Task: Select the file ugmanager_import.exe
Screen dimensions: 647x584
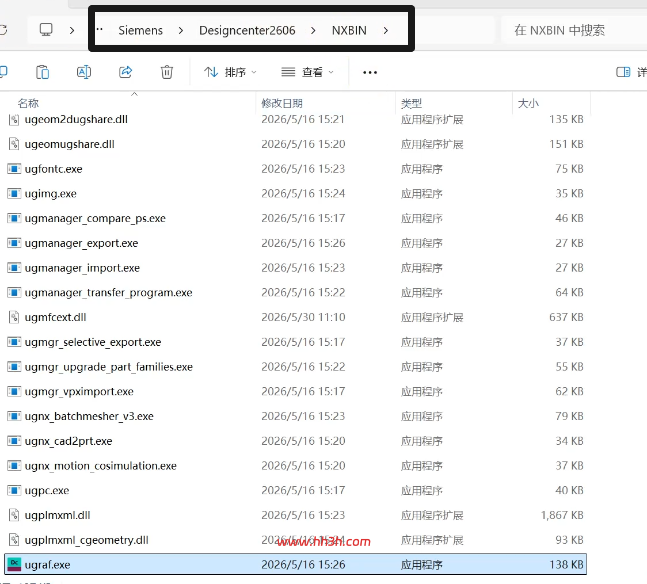Action: pyautogui.click(x=295, y=268)
